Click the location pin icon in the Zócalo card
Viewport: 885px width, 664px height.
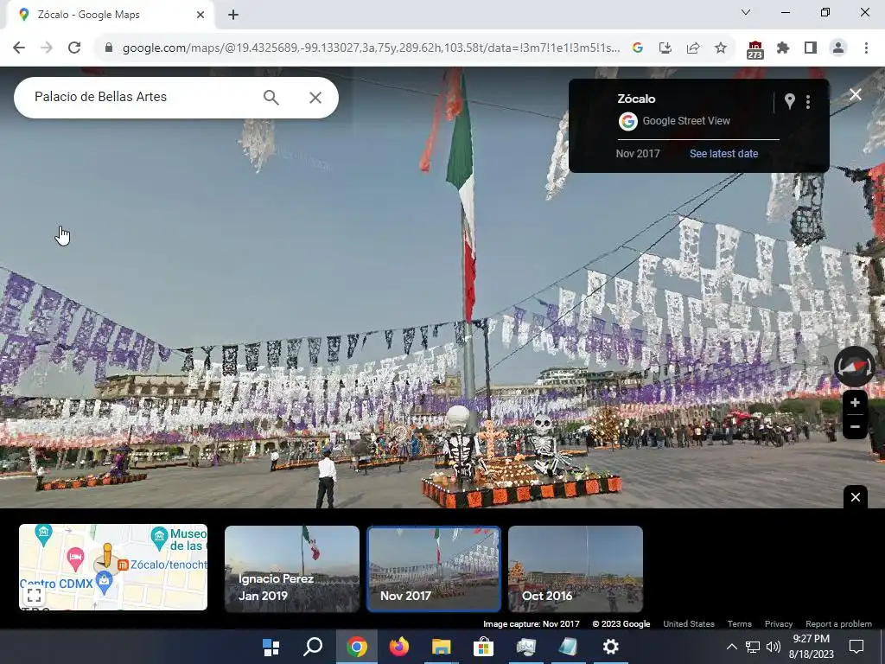pos(790,102)
